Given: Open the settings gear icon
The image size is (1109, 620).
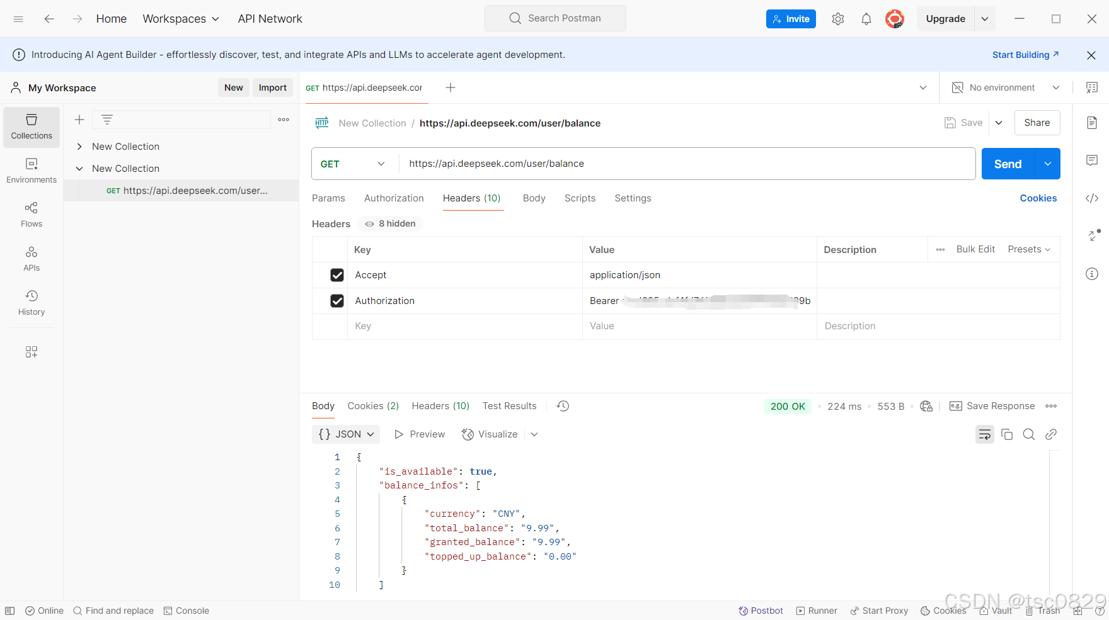Looking at the screenshot, I should click(838, 19).
